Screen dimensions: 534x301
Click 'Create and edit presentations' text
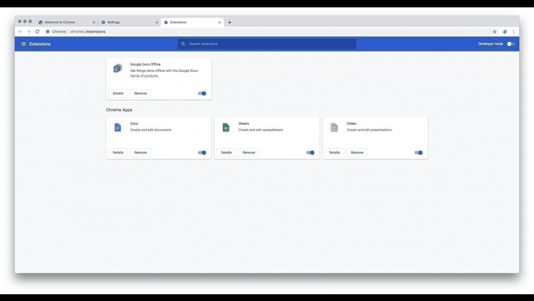click(369, 130)
